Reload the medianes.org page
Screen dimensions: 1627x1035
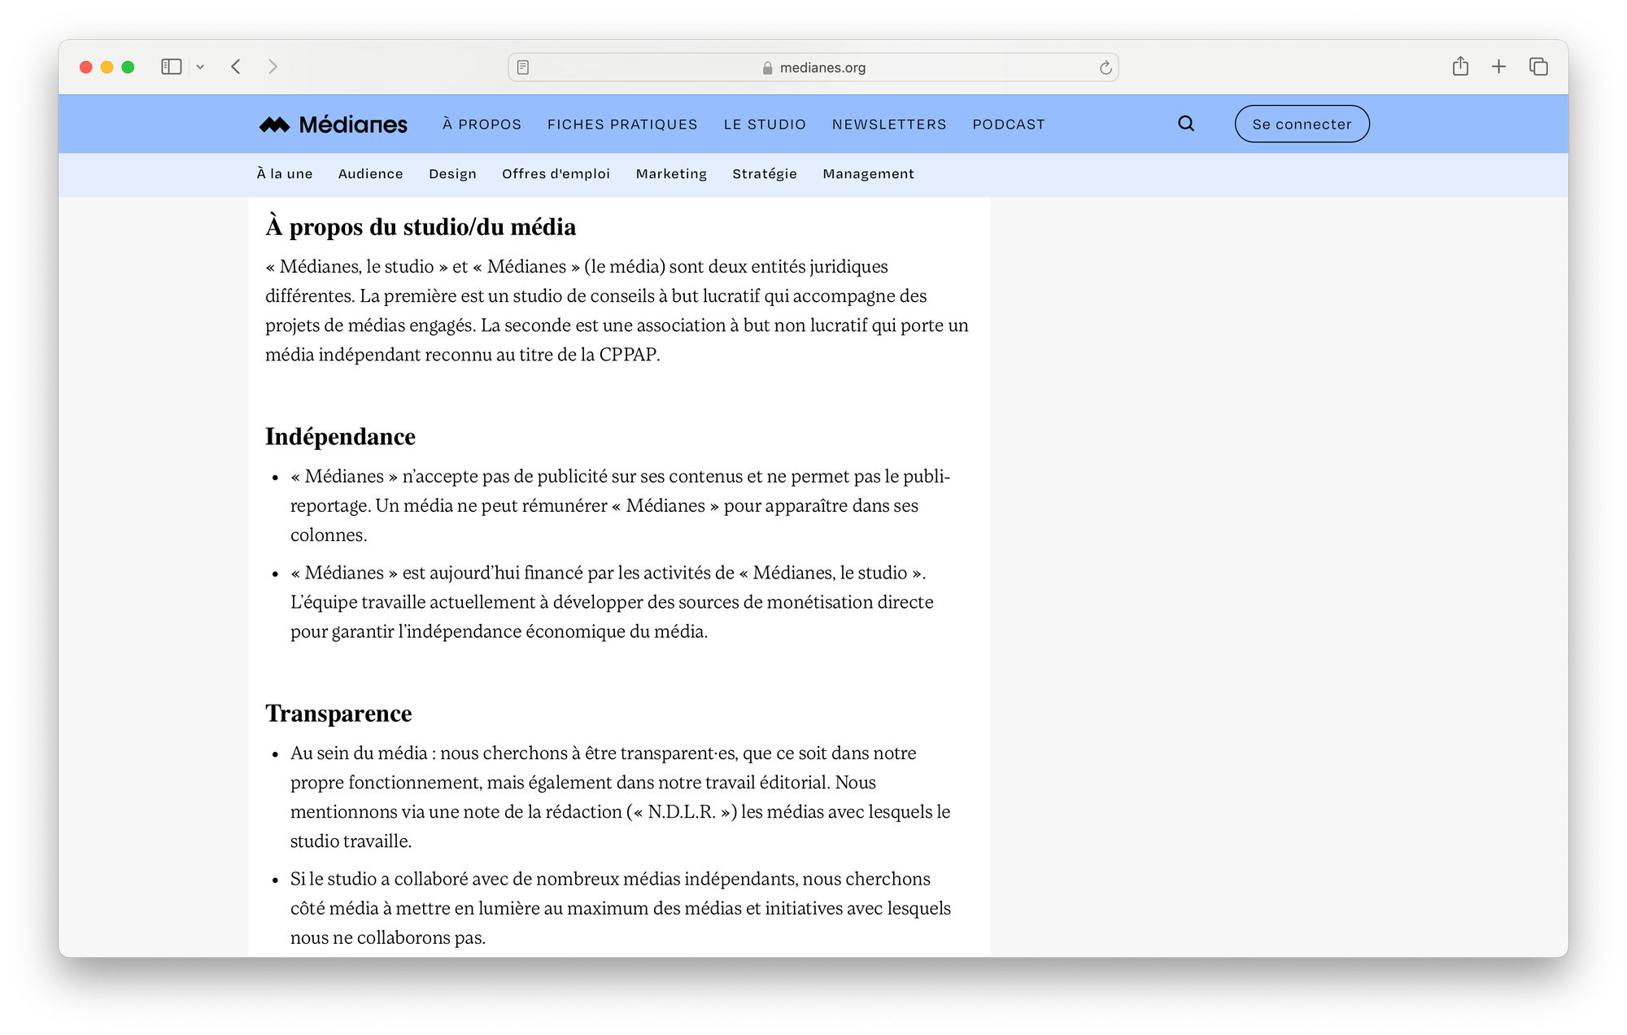coord(1106,68)
